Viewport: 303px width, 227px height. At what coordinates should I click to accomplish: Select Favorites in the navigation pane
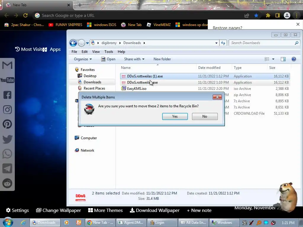tap(88, 70)
